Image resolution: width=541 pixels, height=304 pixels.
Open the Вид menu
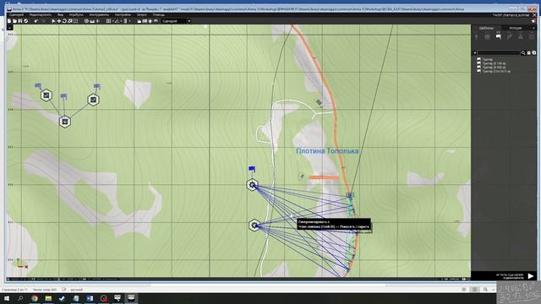[60, 15]
